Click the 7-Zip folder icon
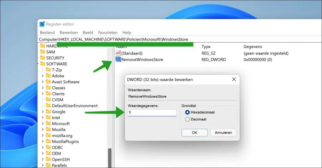The image size is (322, 168). click(x=48, y=70)
